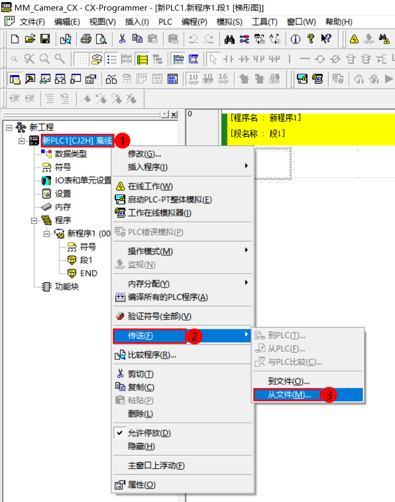Screen dimensions: 395x502
Task: Click the Copy toolbar icon
Action: coord(137,39)
